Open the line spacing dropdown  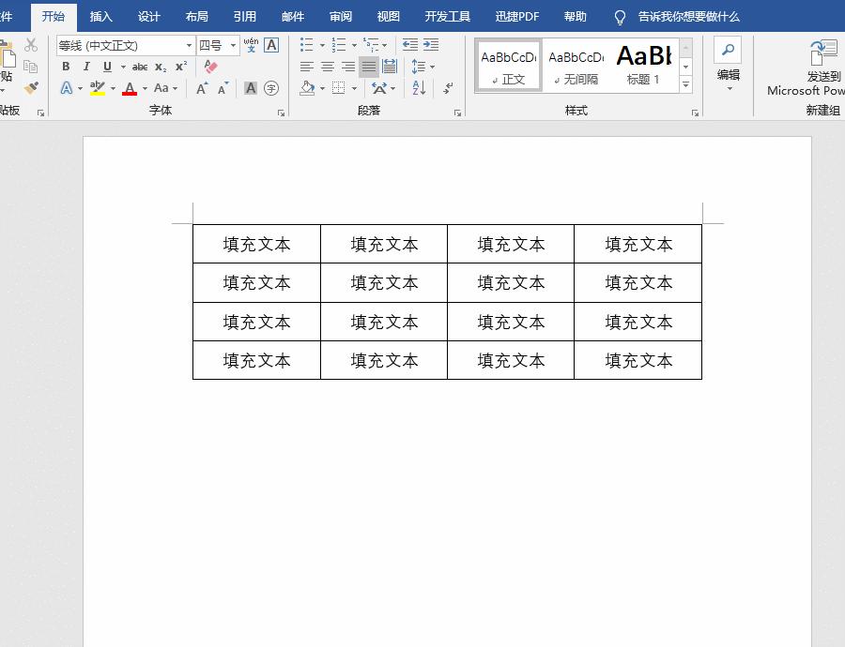pos(424,68)
